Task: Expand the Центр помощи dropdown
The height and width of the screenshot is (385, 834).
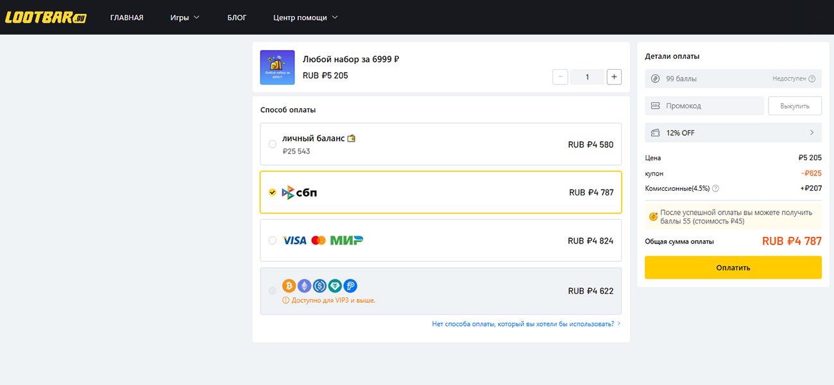Action: [305, 17]
